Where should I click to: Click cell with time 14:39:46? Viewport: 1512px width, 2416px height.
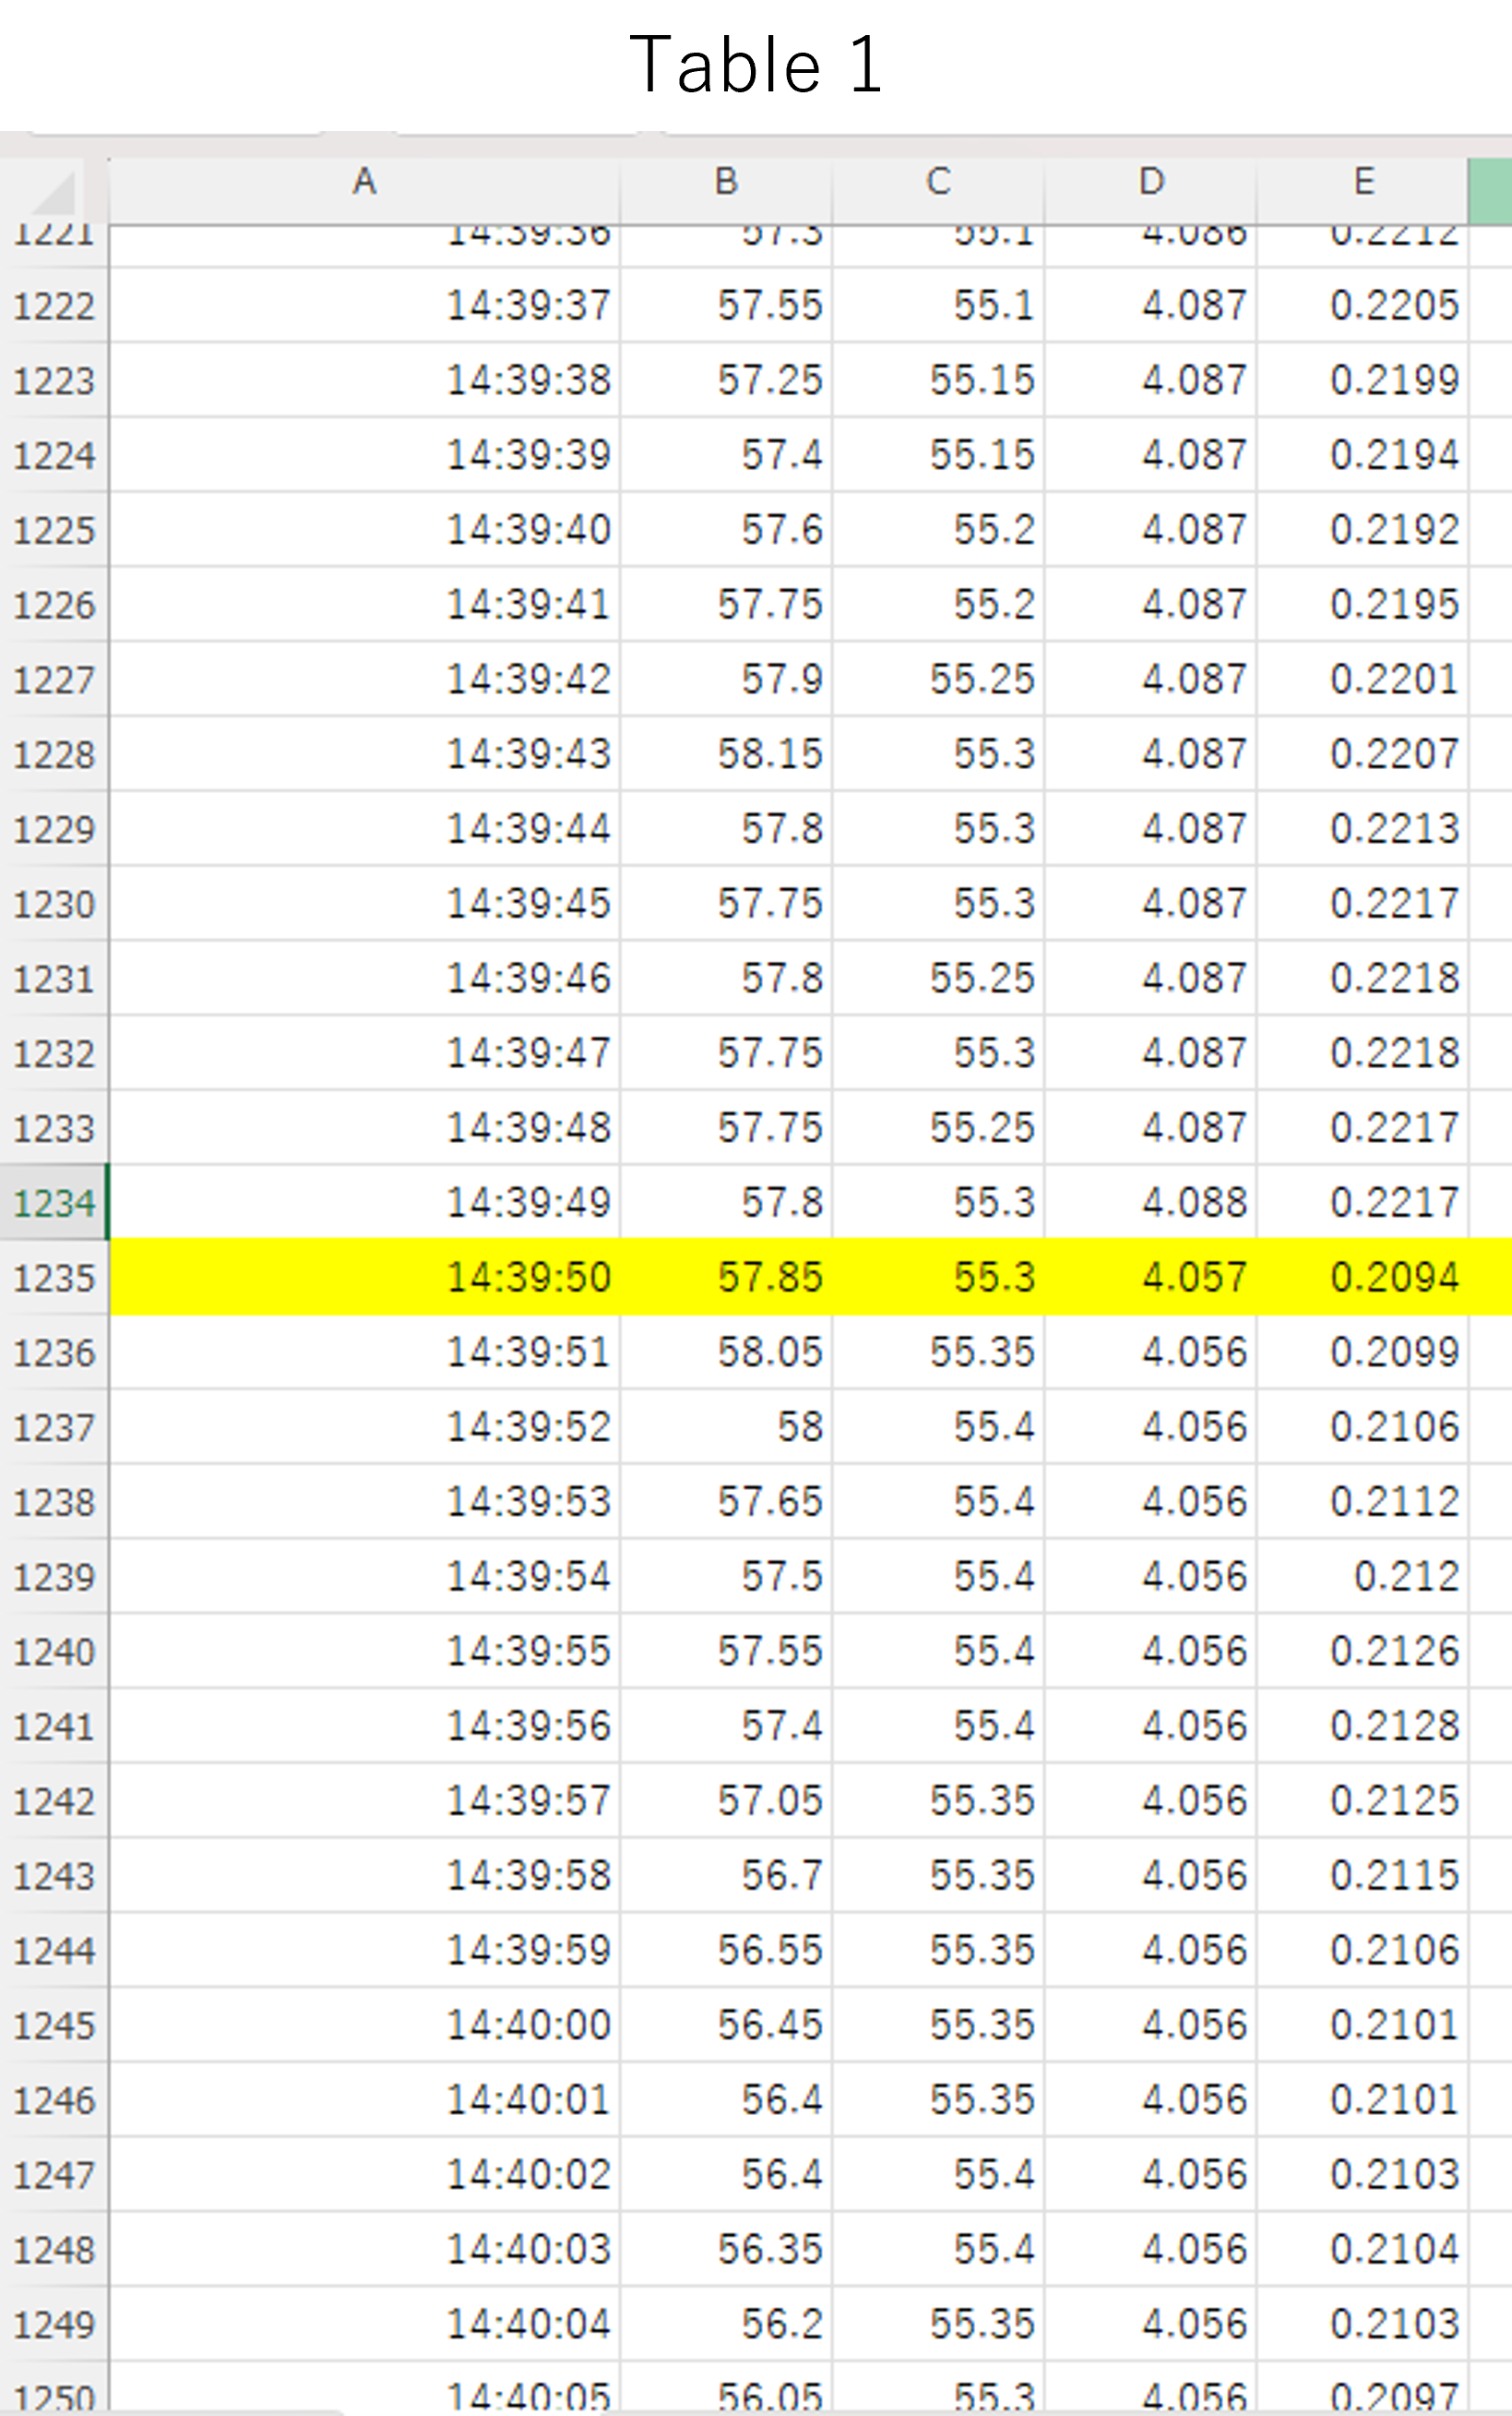(x=365, y=978)
